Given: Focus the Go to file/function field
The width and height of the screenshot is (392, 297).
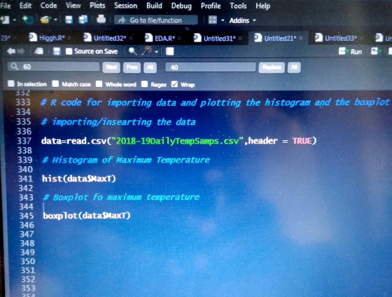Looking at the screenshot, I should coord(156,20).
